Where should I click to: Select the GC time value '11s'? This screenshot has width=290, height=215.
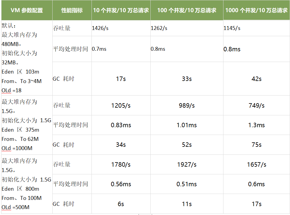coord(187,204)
